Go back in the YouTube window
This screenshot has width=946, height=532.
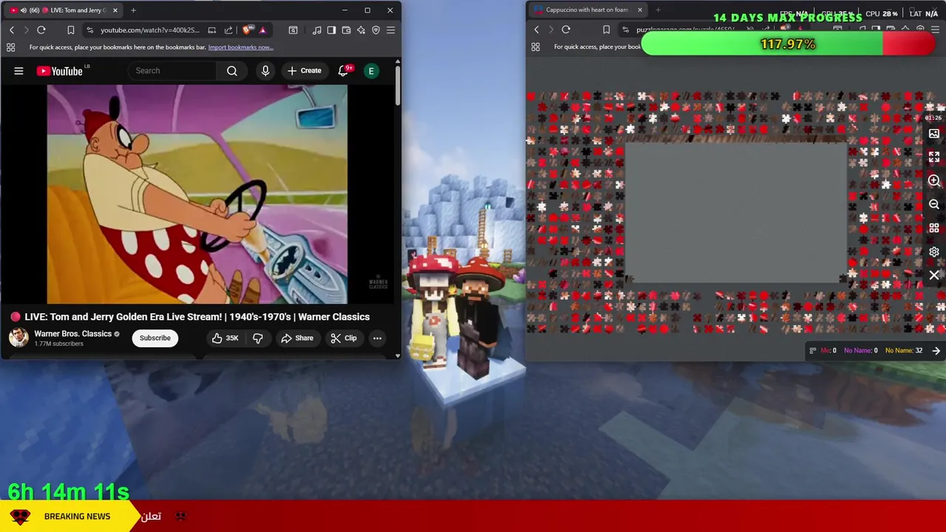click(x=12, y=30)
